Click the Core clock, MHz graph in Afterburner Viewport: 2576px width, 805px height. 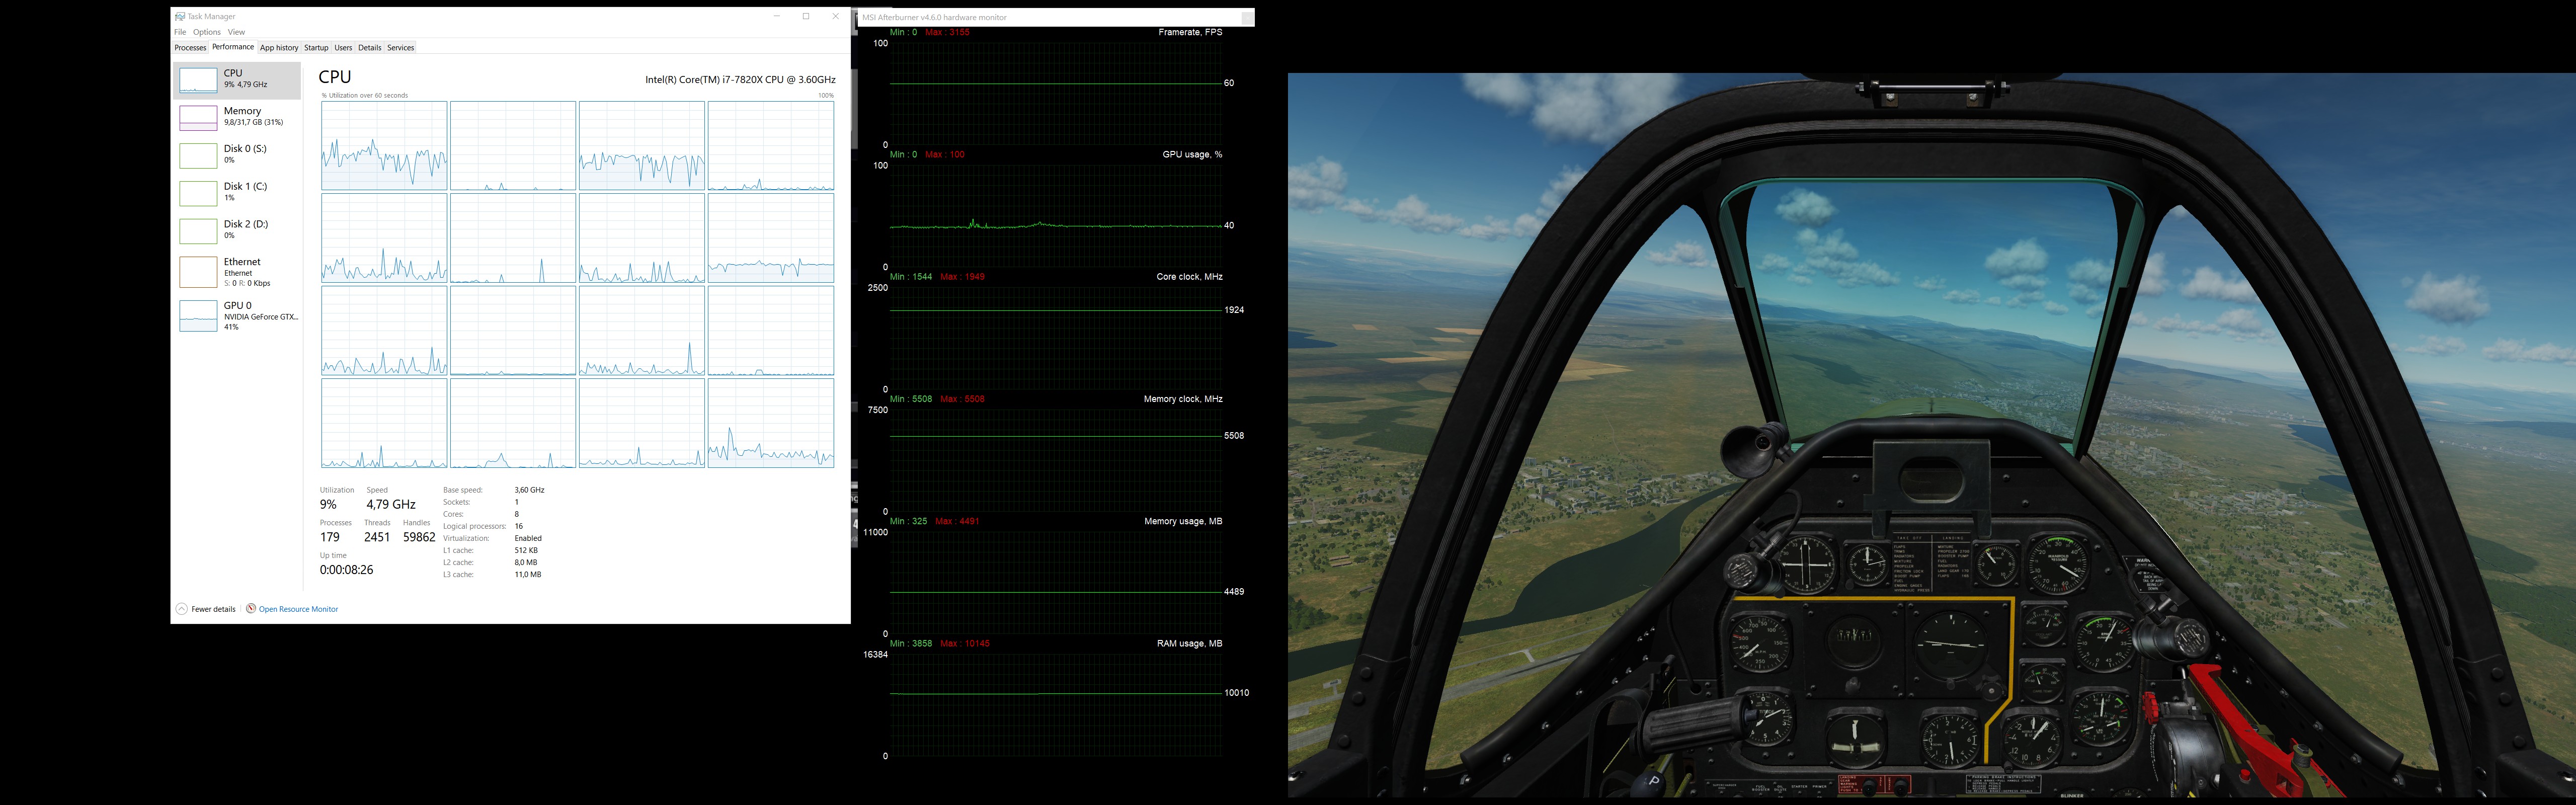(1055, 339)
